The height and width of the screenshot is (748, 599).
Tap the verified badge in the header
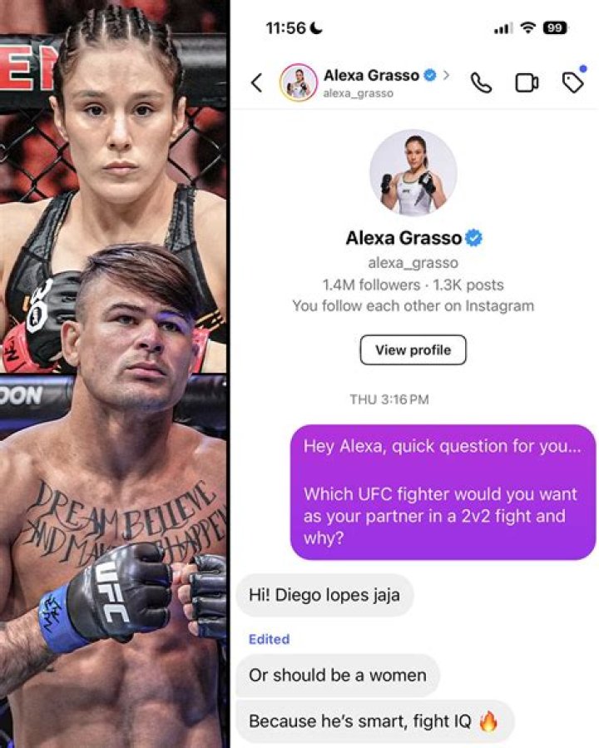click(429, 75)
